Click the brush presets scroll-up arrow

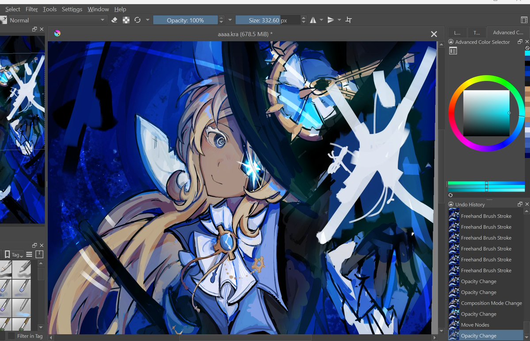(41, 263)
